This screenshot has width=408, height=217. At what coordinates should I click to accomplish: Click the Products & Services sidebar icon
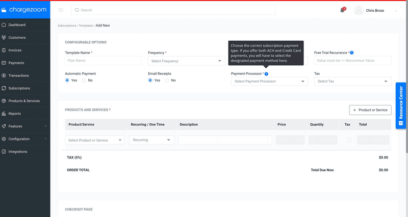[4, 101]
